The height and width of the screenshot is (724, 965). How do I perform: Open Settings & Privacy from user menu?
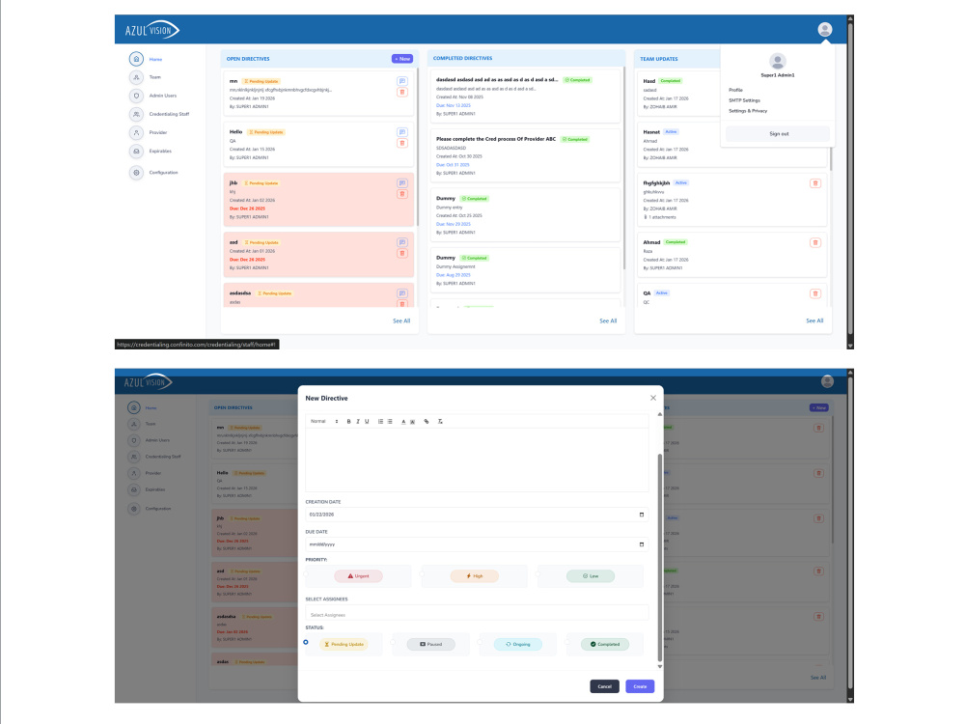point(748,111)
